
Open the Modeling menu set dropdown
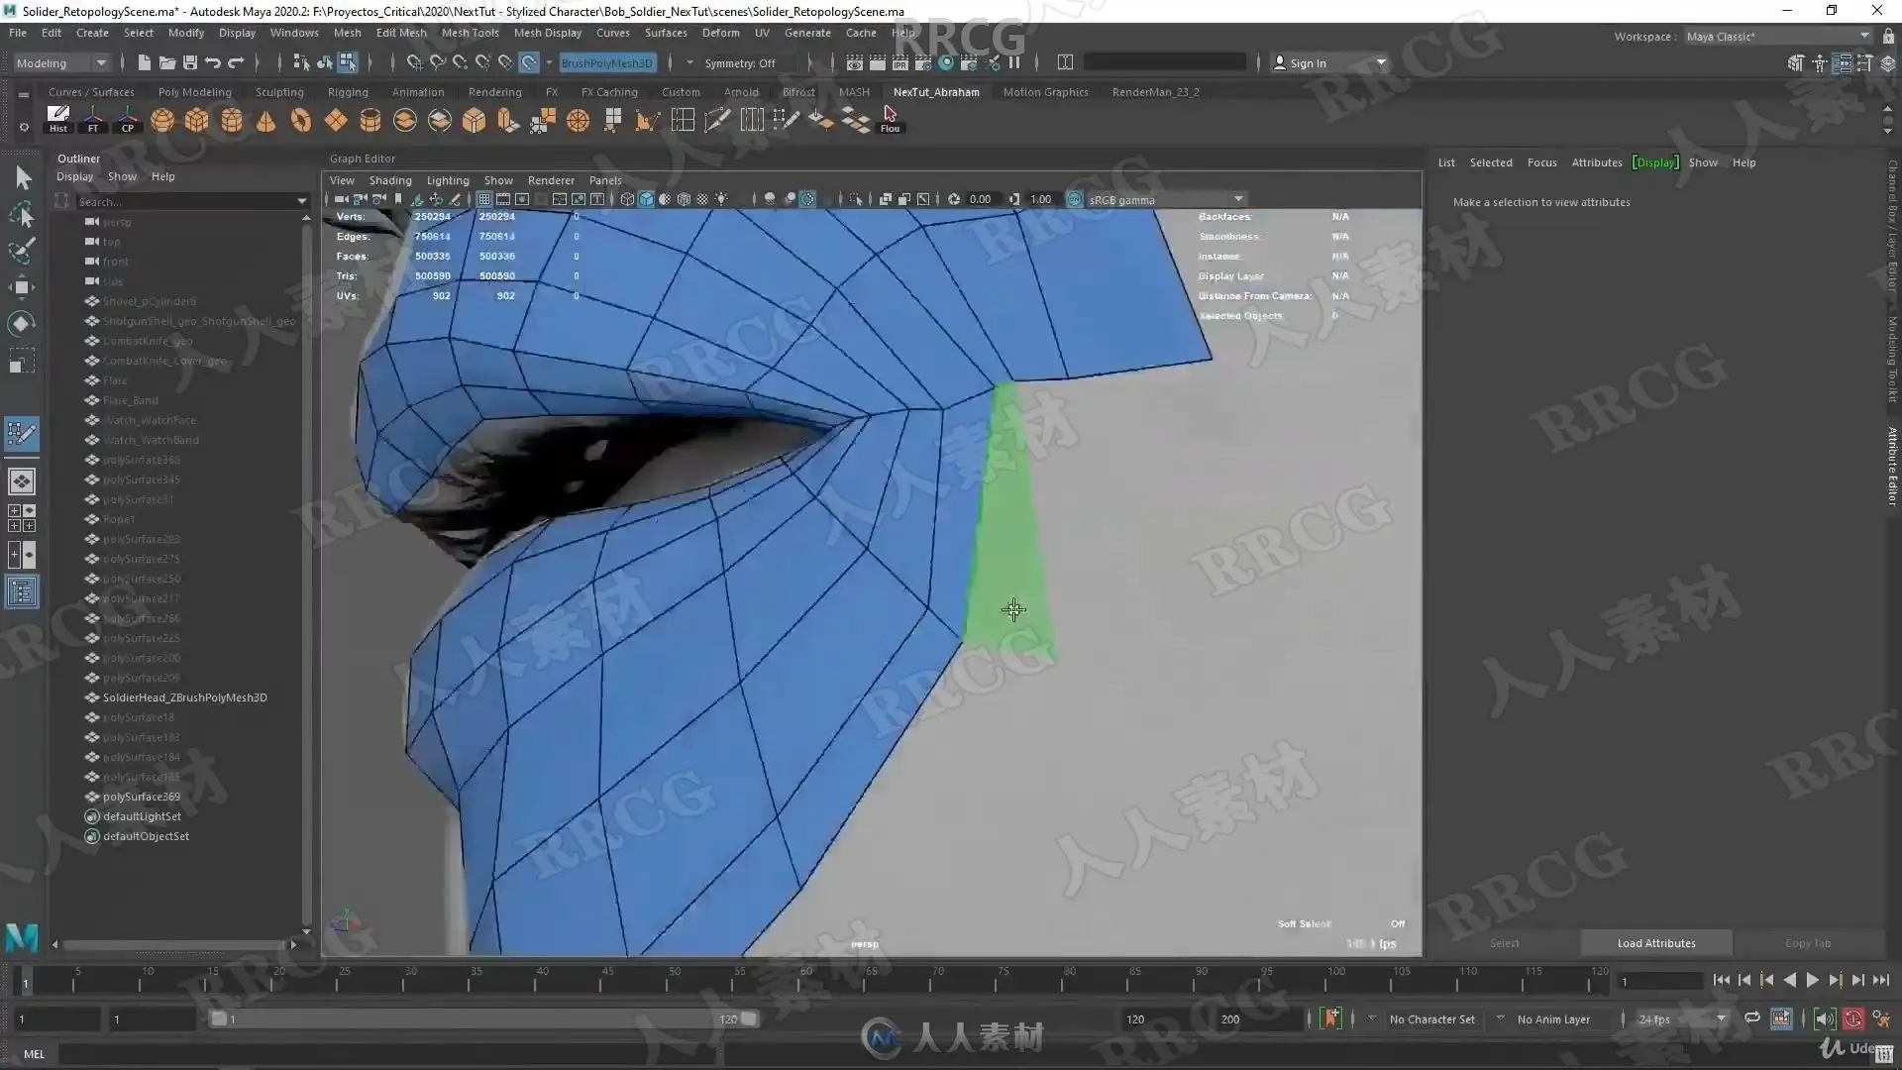click(61, 62)
